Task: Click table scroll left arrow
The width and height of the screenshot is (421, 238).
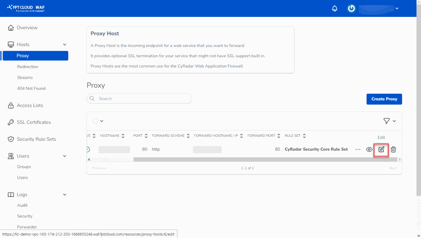Action: point(89,159)
